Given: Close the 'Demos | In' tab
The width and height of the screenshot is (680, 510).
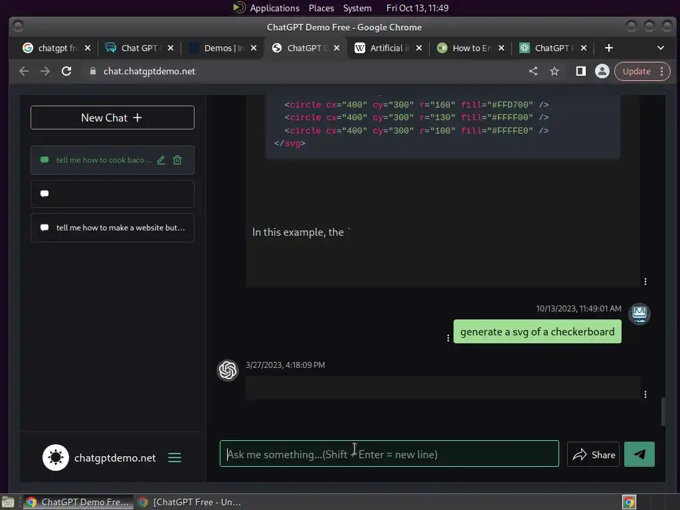Looking at the screenshot, I should [x=254, y=48].
